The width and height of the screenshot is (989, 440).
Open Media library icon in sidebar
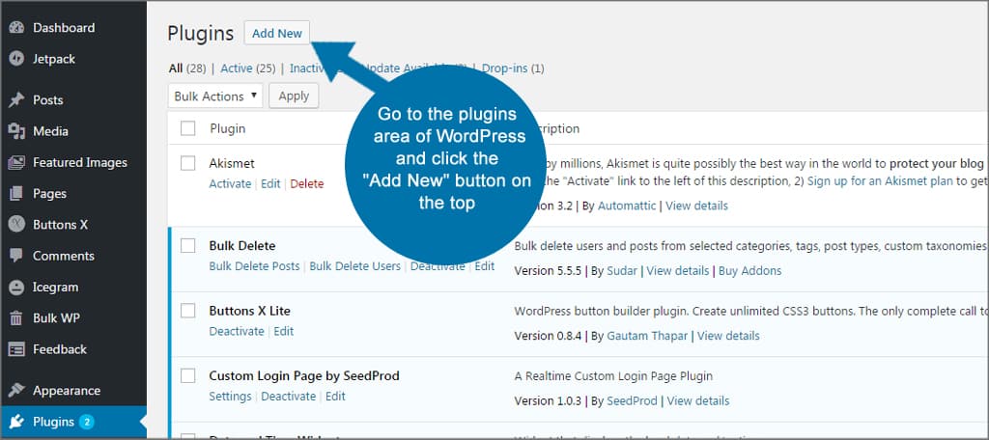15,131
